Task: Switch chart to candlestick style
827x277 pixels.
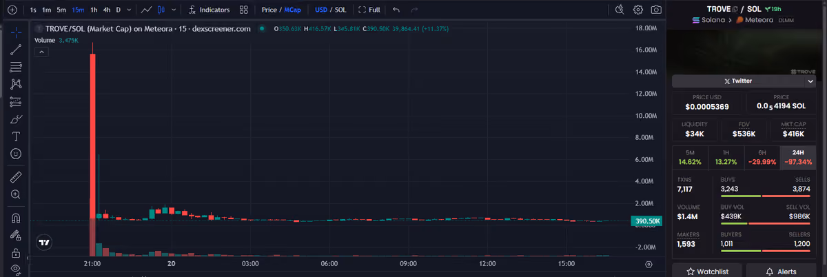Action: 161,10
